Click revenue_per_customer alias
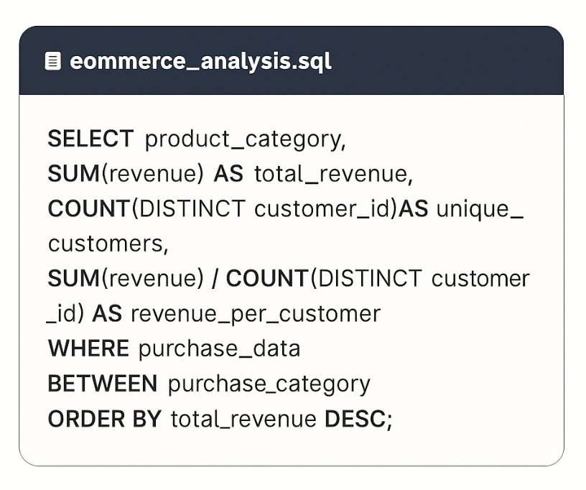Image resolution: width=586 pixels, height=490 pixels. pos(256,314)
